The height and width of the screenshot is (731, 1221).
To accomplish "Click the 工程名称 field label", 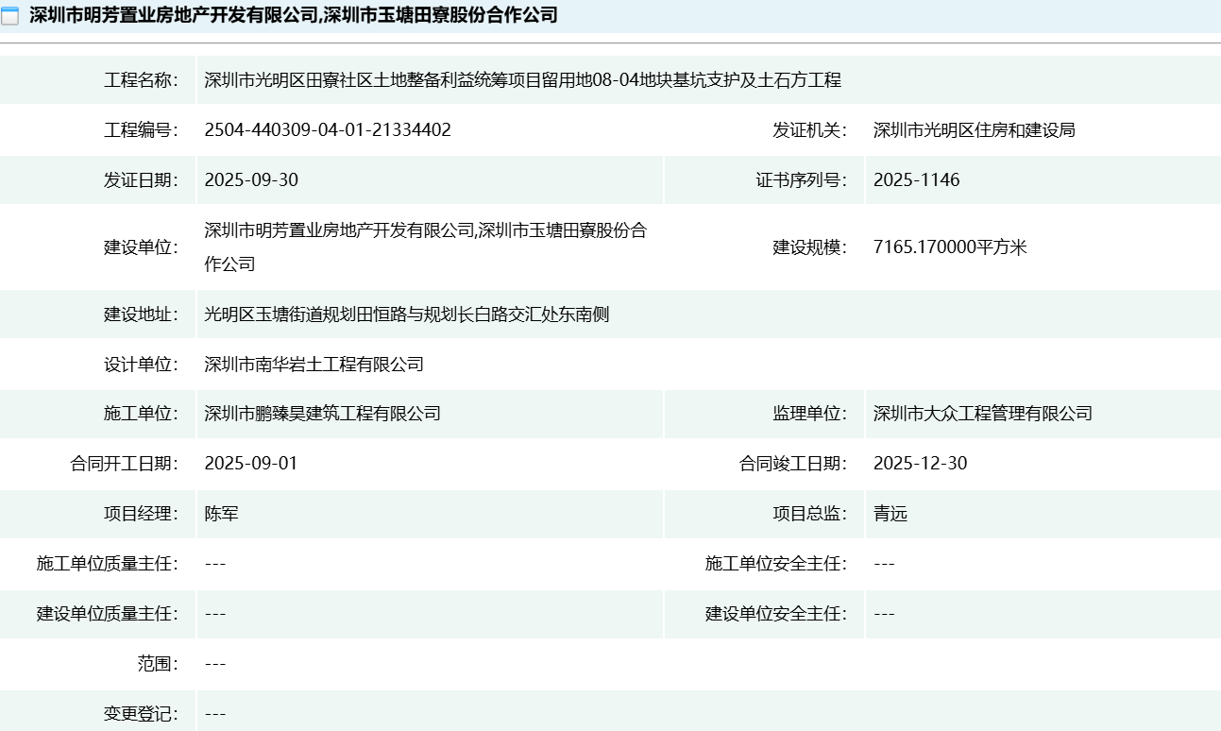I will pyautogui.click(x=141, y=80).
